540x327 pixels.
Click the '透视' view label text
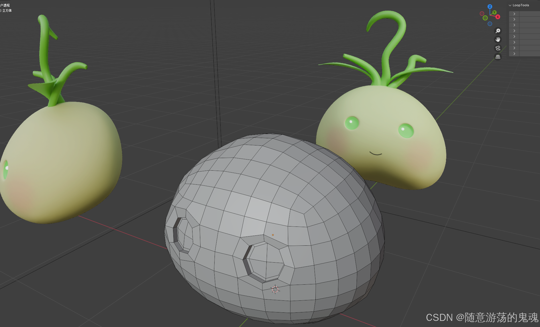pos(6,5)
